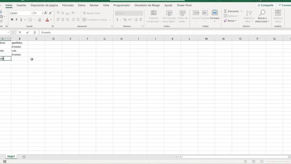291x164 pixels.
Task: Click the Compartir button
Action: [x=266, y=5]
